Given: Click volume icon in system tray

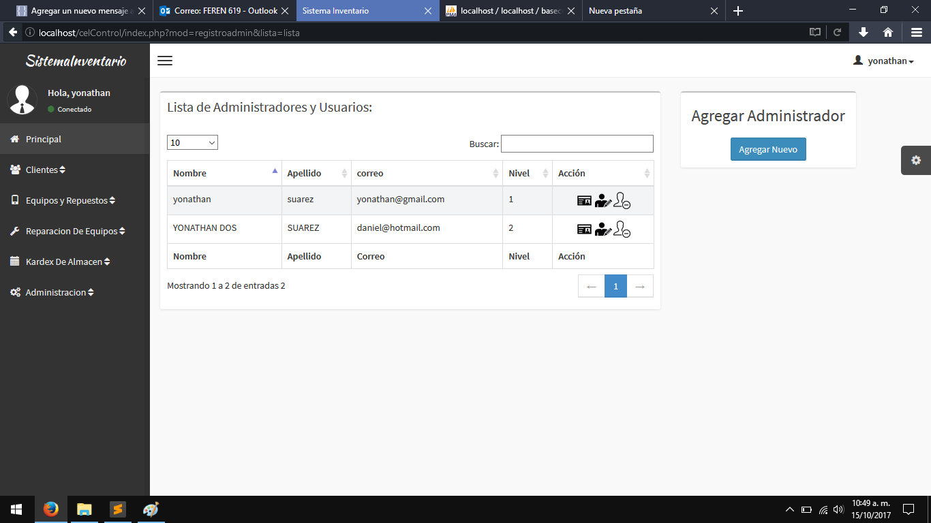Looking at the screenshot, I should point(838,509).
